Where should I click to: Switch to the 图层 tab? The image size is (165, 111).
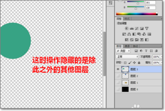[x=119, y=46]
